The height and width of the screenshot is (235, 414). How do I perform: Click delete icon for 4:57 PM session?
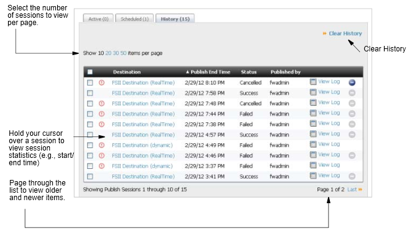point(352,135)
